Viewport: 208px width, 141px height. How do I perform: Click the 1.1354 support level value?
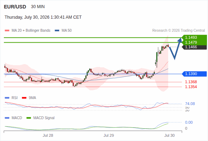point(191,87)
